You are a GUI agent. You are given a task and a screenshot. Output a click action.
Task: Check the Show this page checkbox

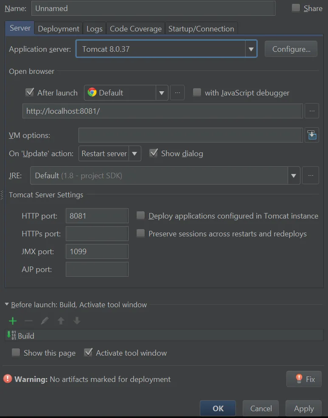pyautogui.click(x=16, y=352)
